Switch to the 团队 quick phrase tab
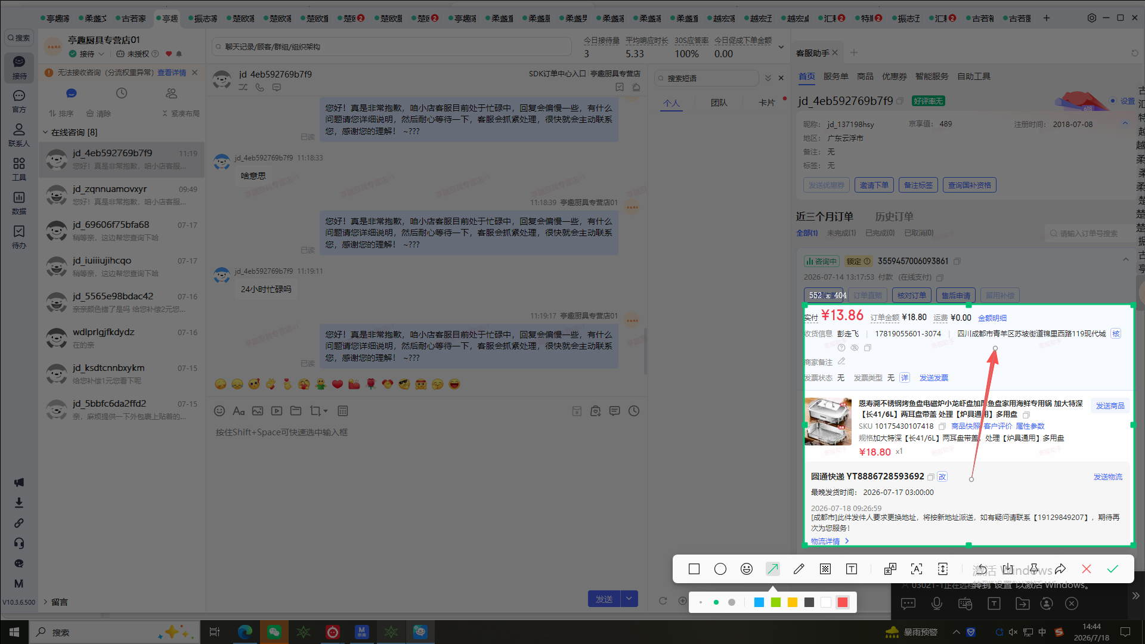 click(719, 103)
